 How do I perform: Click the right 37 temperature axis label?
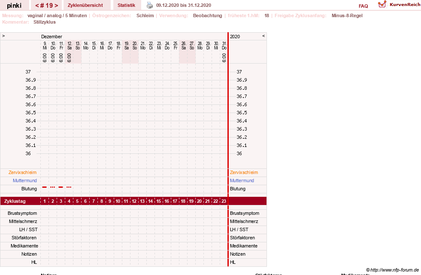(239, 72)
